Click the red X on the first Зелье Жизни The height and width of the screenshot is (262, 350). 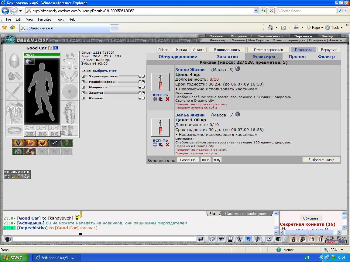click(x=167, y=99)
